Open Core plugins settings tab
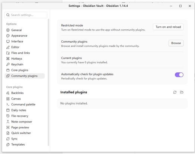195x154 pixels. (x=25, y=70)
